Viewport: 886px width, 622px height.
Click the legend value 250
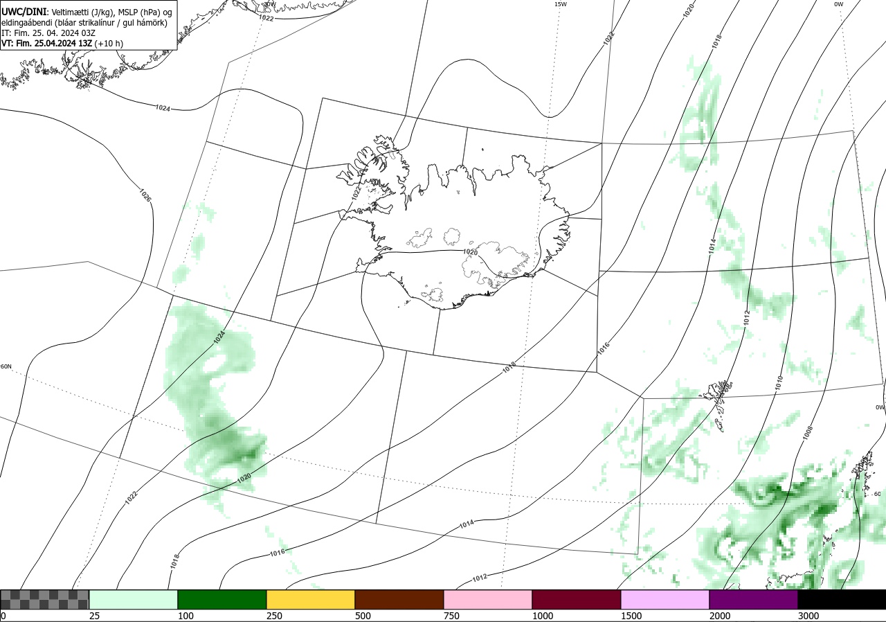pos(274,616)
